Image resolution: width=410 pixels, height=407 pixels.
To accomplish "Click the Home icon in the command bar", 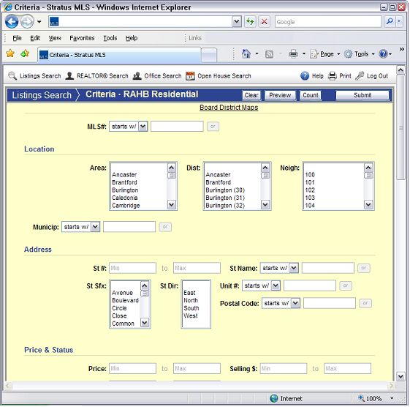I will tap(246, 54).
